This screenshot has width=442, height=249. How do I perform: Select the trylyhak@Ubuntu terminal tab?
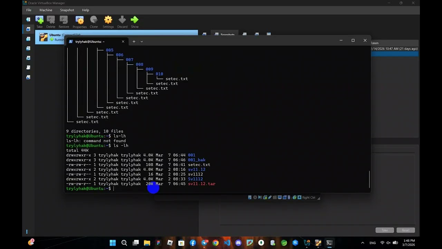(x=97, y=41)
